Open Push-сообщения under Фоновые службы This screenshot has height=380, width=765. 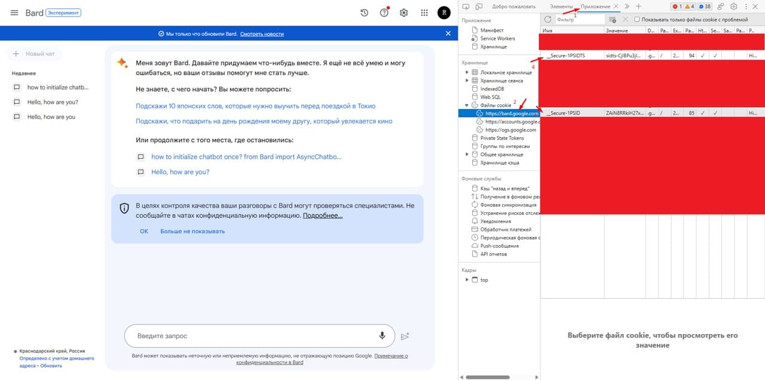(x=499, y=246)
